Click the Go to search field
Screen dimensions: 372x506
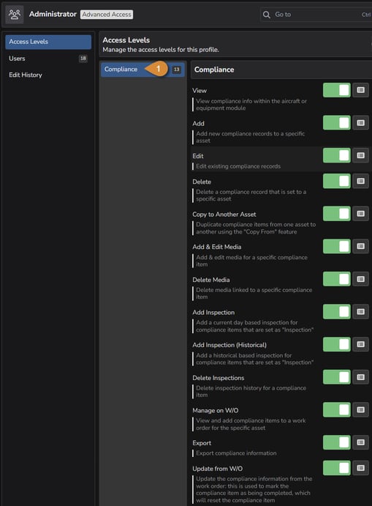click(x=316, y=15)
